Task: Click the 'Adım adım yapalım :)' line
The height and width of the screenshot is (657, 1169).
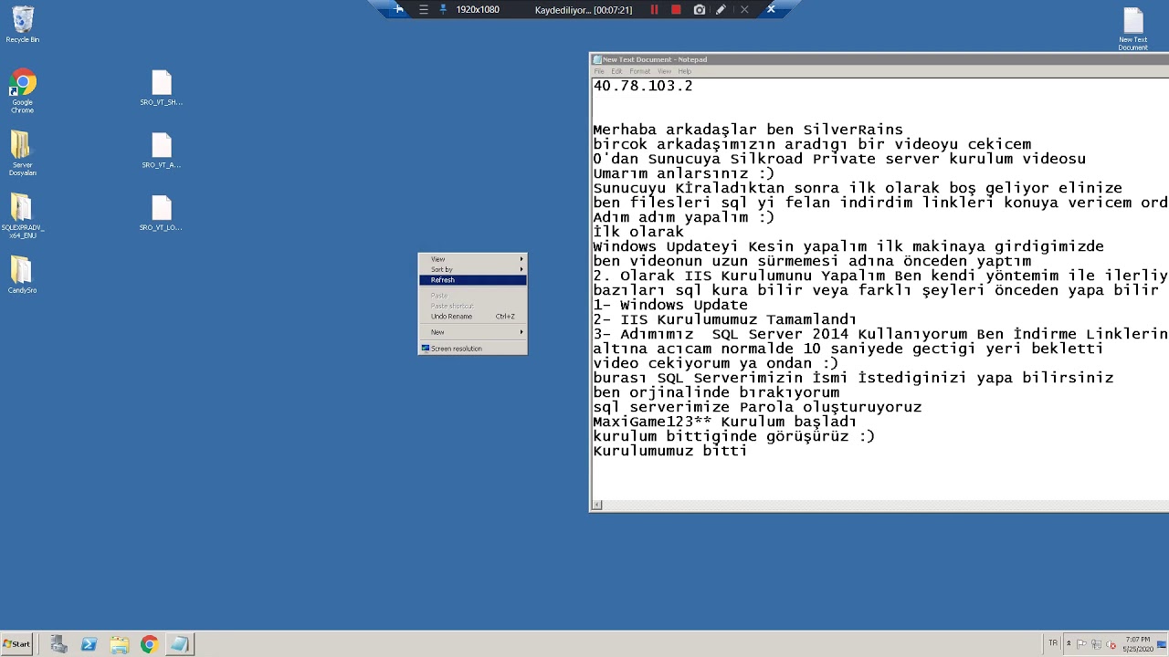Action: (684, 217)
